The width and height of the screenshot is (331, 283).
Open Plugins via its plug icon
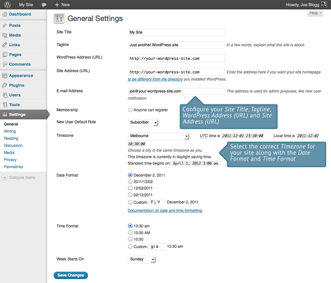pyautogui.click(x=5, y=85)
